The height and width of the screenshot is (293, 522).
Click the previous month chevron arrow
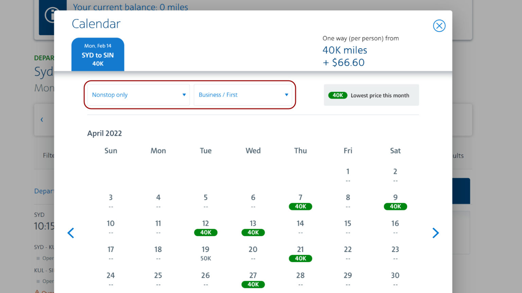(71, 233)
